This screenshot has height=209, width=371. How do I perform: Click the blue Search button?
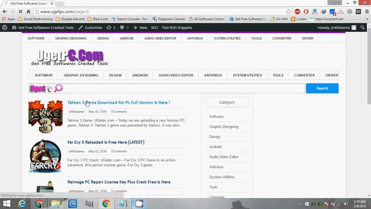point(322,88)
